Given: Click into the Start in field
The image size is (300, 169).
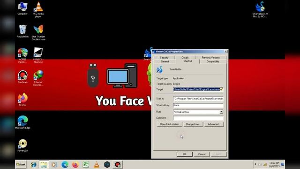Looking at the screenshot, I should click(198, 99).
